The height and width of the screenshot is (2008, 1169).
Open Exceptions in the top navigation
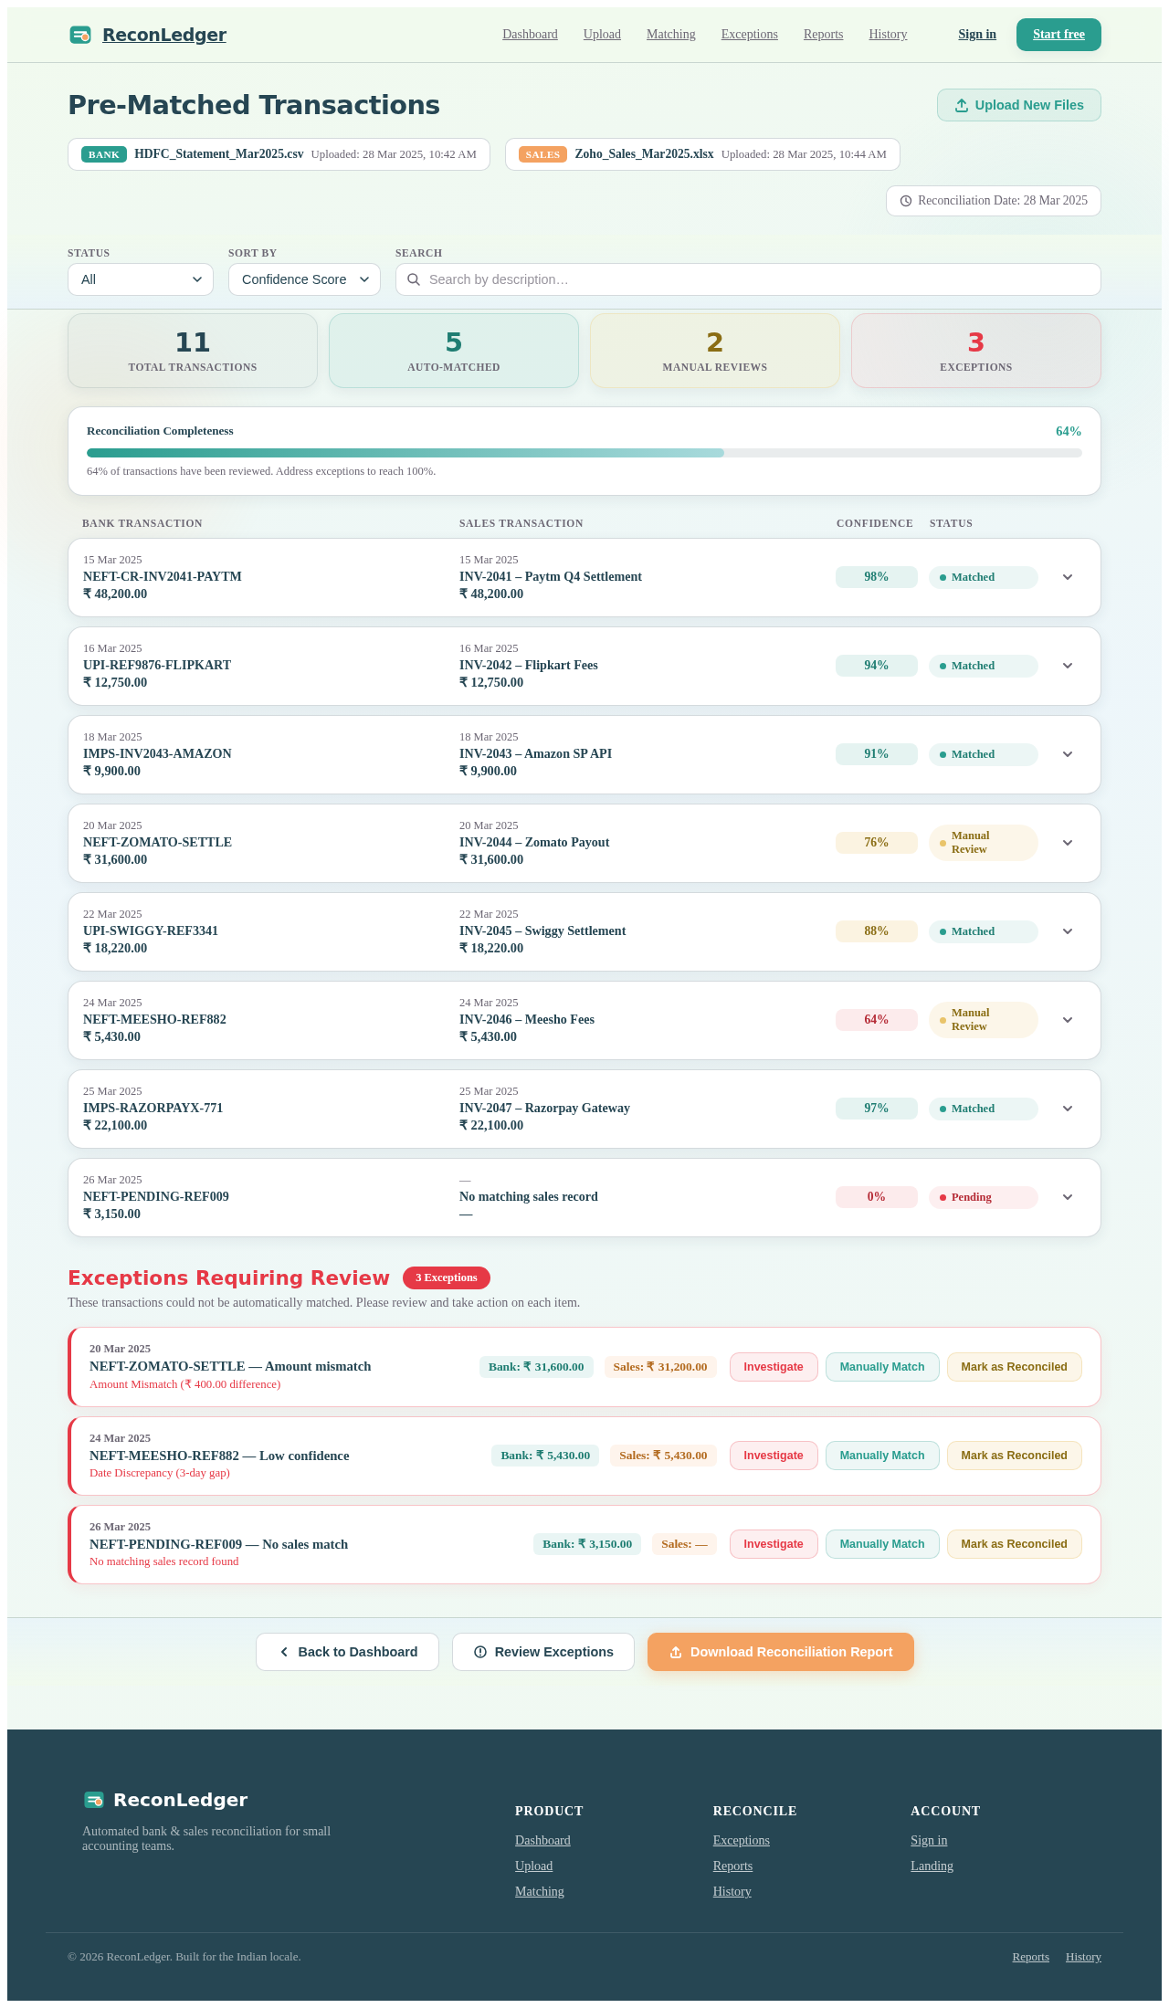[x=750, y=35]
